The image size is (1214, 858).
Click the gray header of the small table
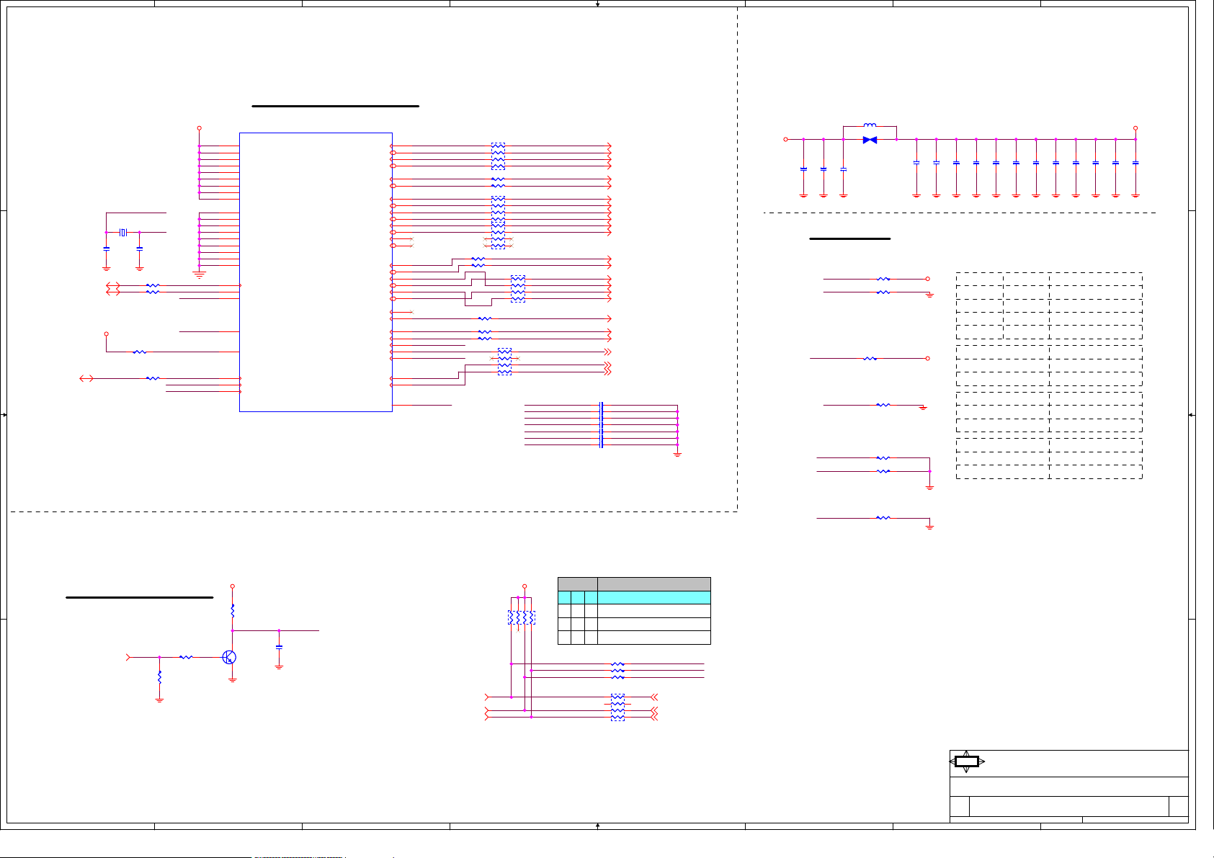tap(634, 584)
